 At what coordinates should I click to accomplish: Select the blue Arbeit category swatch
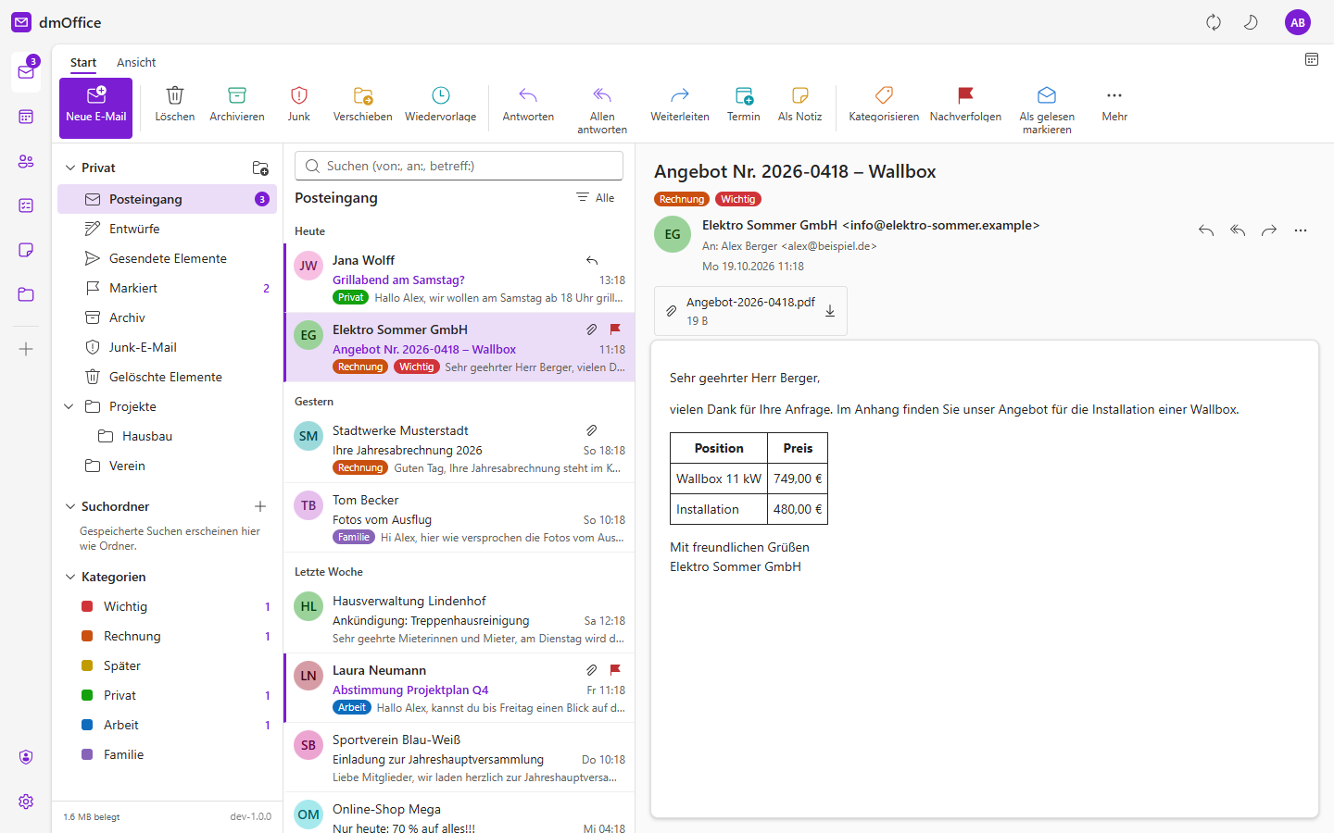pos(87,725)
